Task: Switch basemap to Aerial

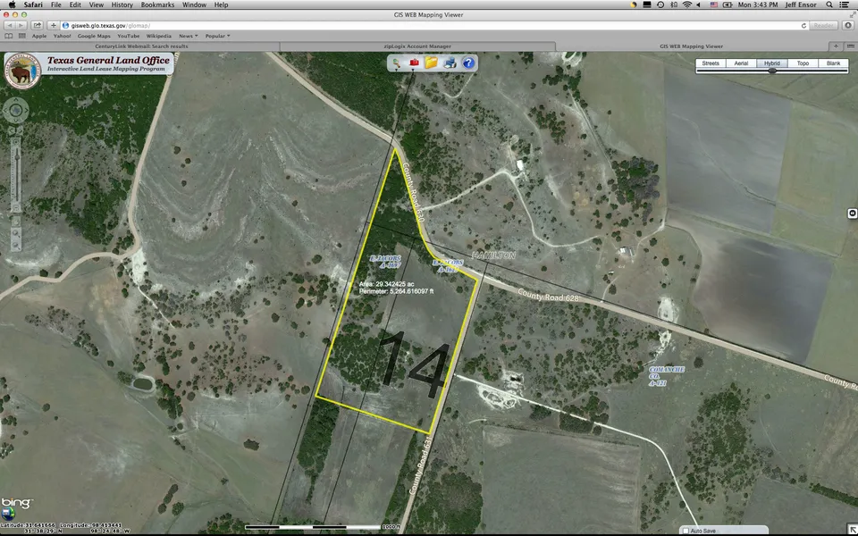Action: [x=741, y=63]
